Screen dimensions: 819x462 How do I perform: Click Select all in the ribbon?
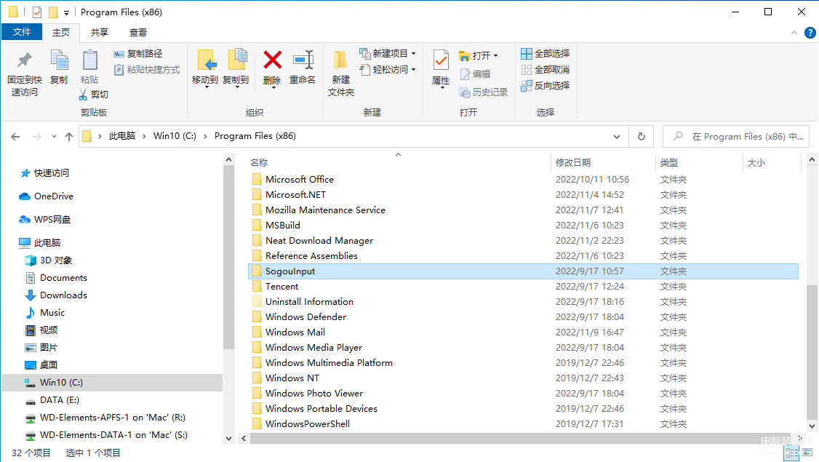click(x=546, y=54)
